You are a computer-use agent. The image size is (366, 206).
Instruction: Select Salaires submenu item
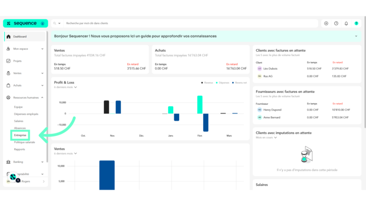coord(19,121)
